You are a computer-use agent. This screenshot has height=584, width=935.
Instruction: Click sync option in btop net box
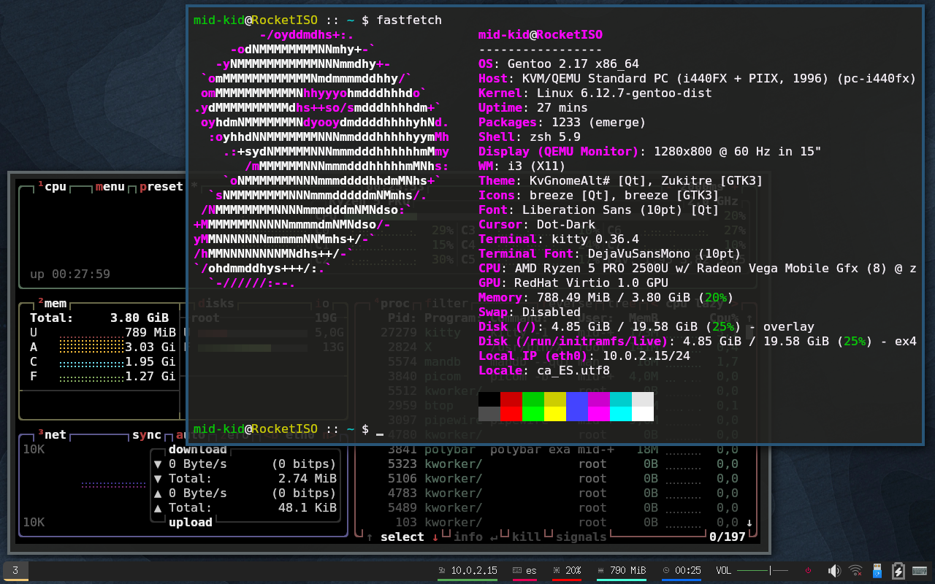[146, 434]
